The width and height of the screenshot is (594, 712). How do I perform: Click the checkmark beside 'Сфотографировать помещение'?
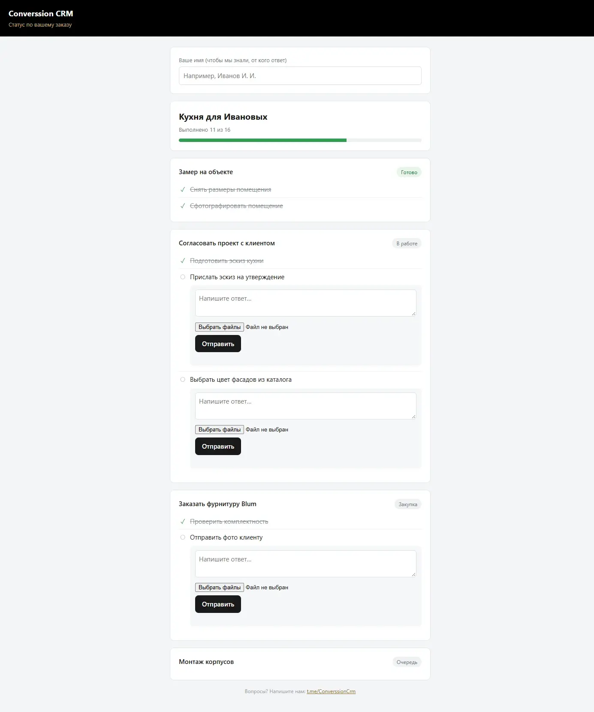tap(183, 206)
